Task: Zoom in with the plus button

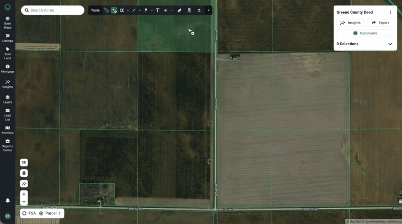Action: coord(24,194)
